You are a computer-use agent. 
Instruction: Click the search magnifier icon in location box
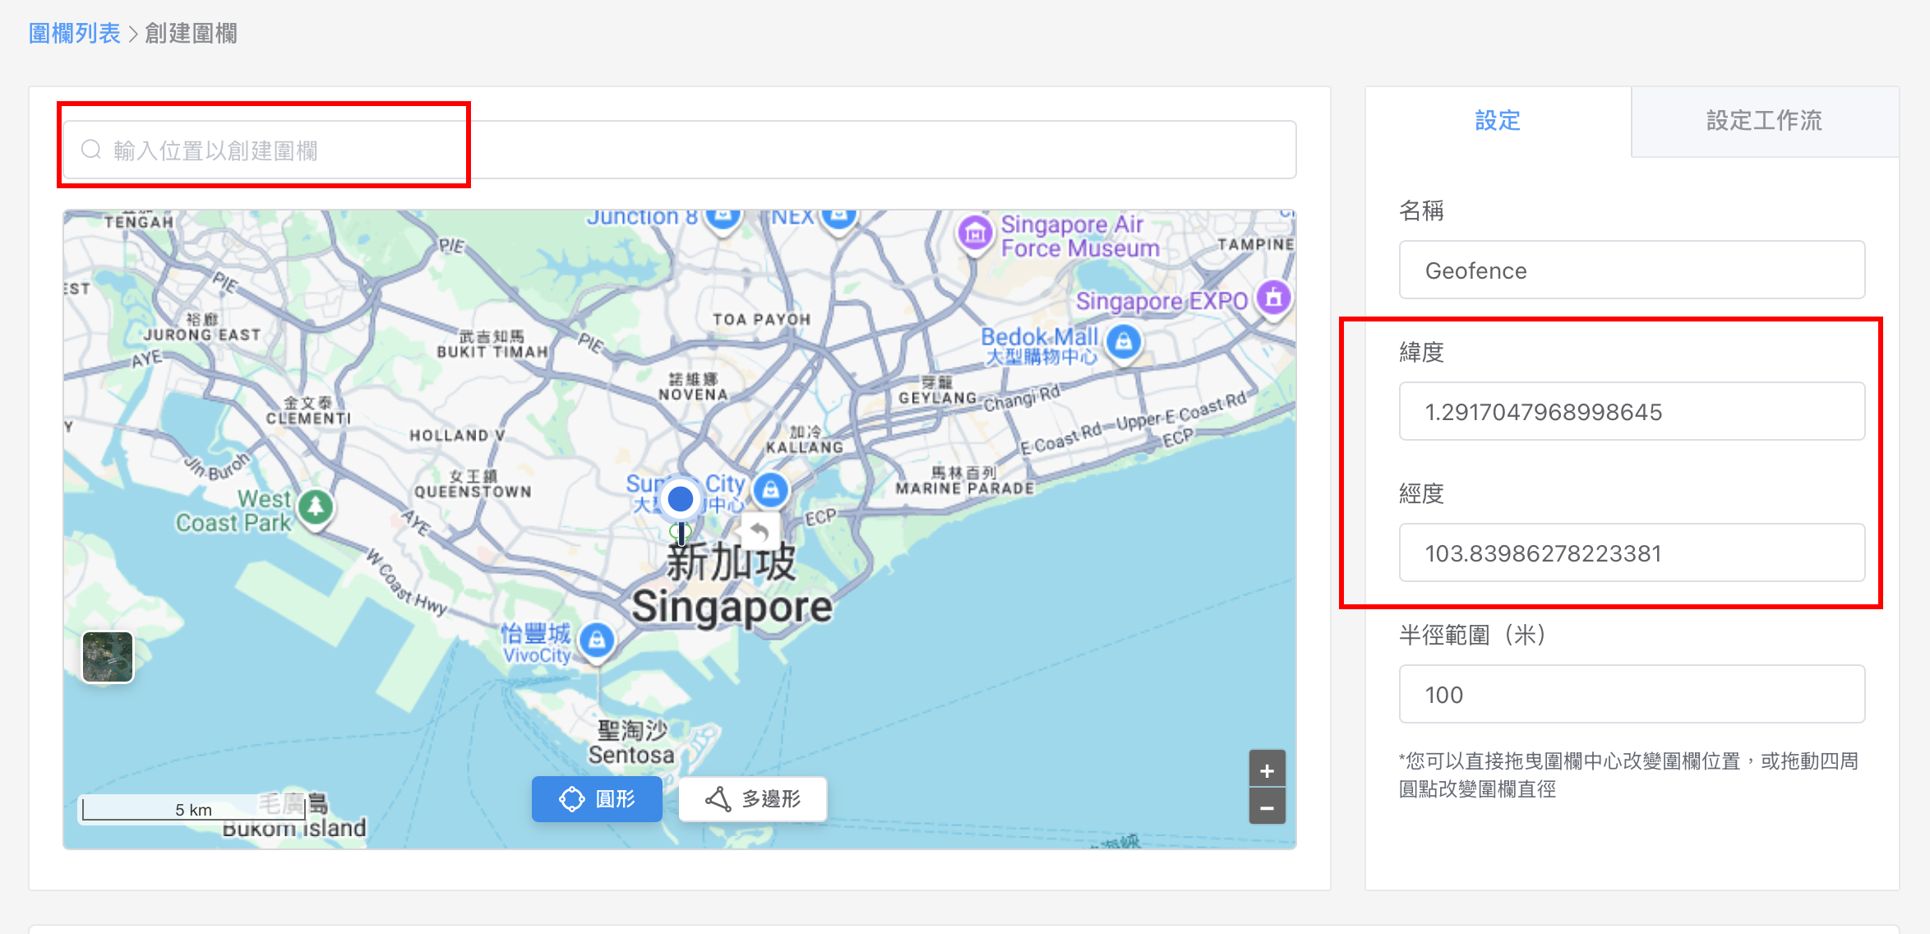tap(91, 150)
